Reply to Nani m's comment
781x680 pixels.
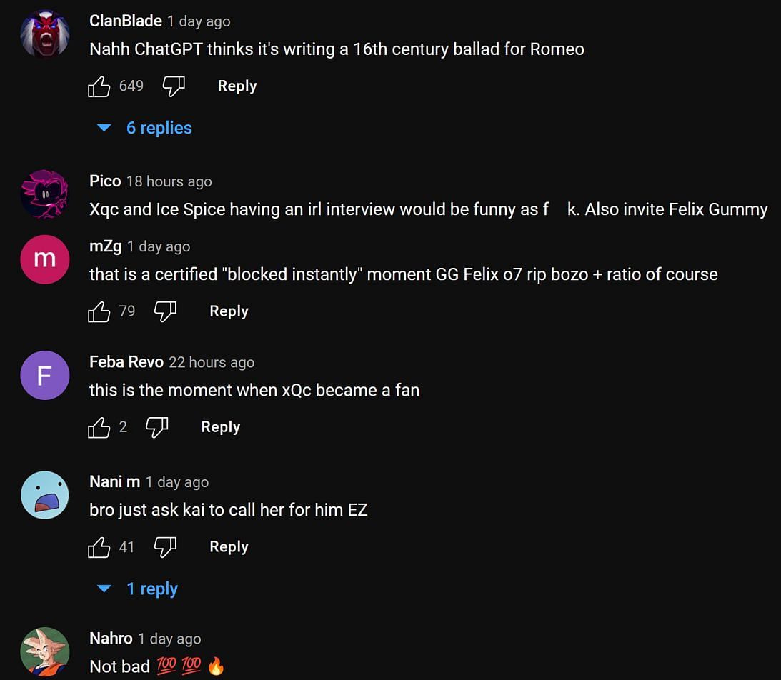229,547
